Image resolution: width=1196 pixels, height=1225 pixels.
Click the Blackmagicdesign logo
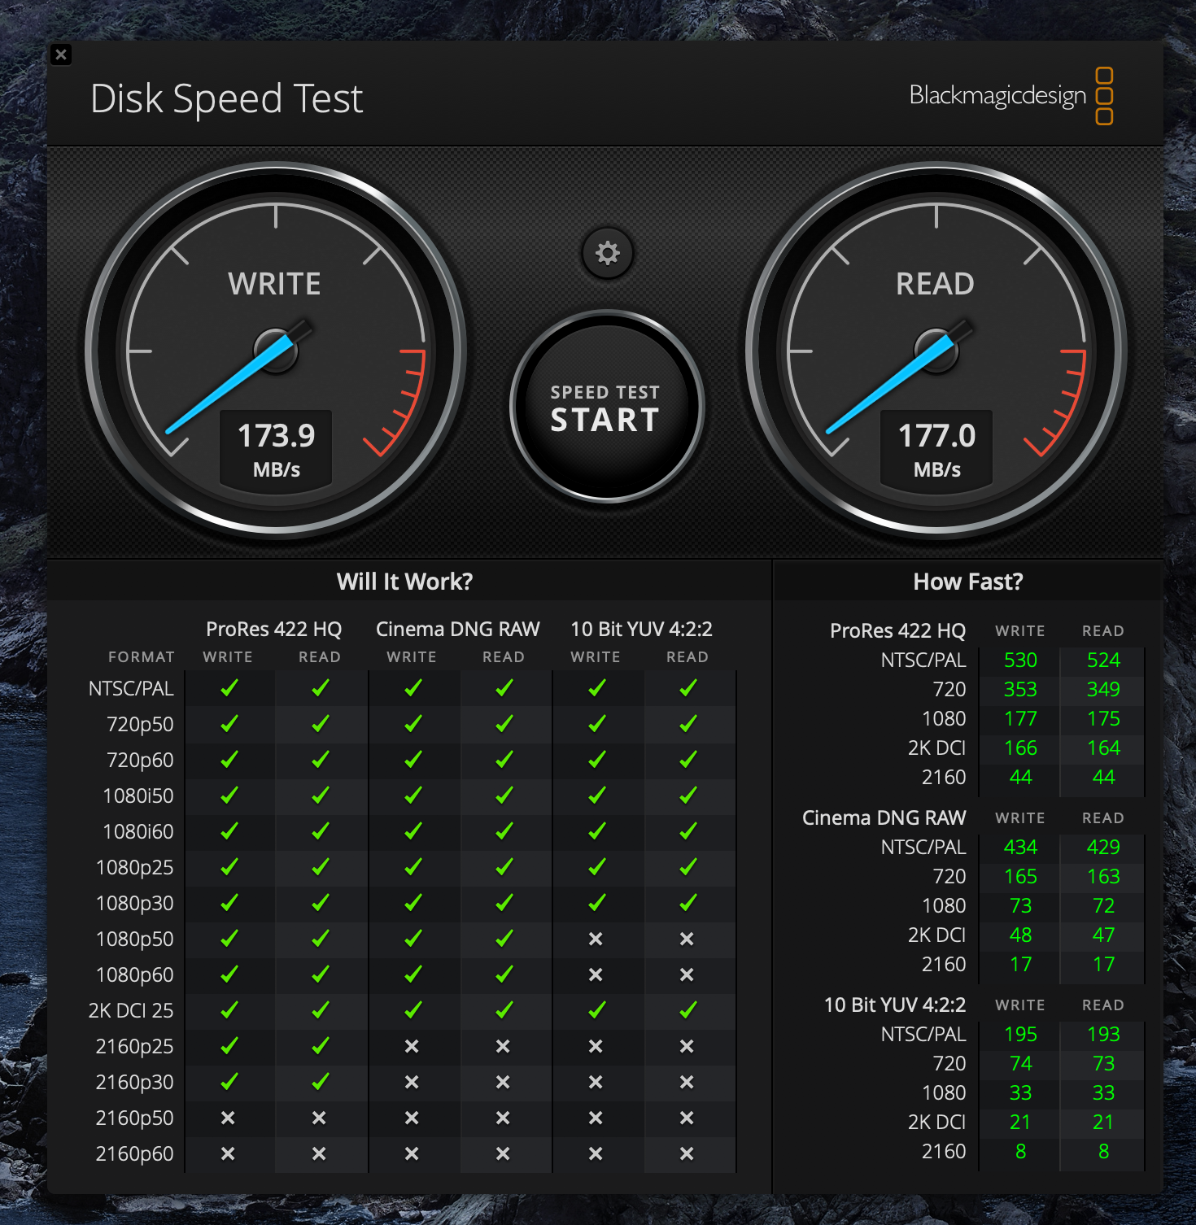(1011, 96)
